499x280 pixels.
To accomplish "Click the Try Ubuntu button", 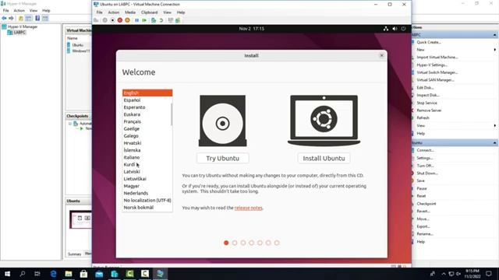I will (222, 158).
